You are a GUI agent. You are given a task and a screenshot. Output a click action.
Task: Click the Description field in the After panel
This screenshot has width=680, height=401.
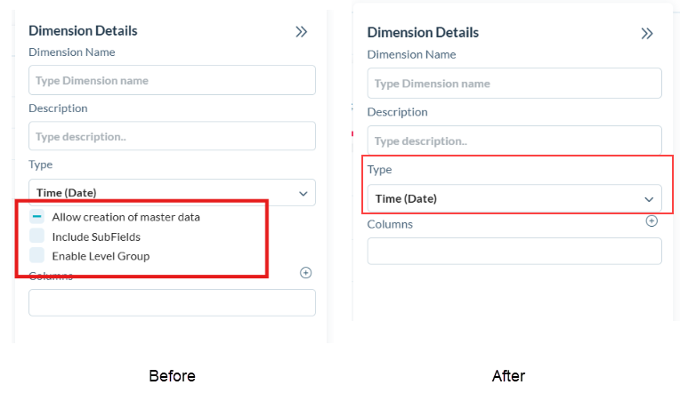click(514, 140)
